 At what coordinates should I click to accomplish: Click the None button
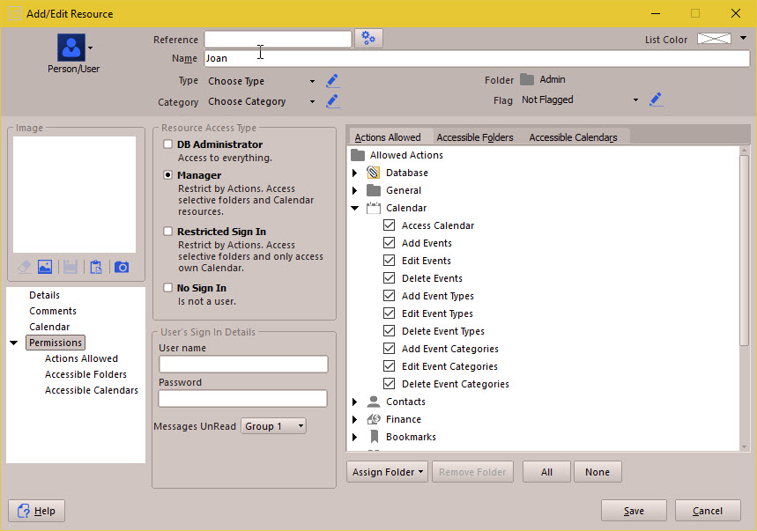[x=597, y=472]
